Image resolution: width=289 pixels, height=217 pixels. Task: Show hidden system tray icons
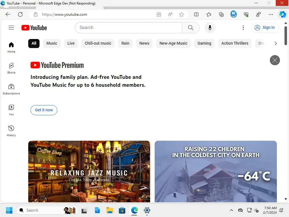[231, 210]
